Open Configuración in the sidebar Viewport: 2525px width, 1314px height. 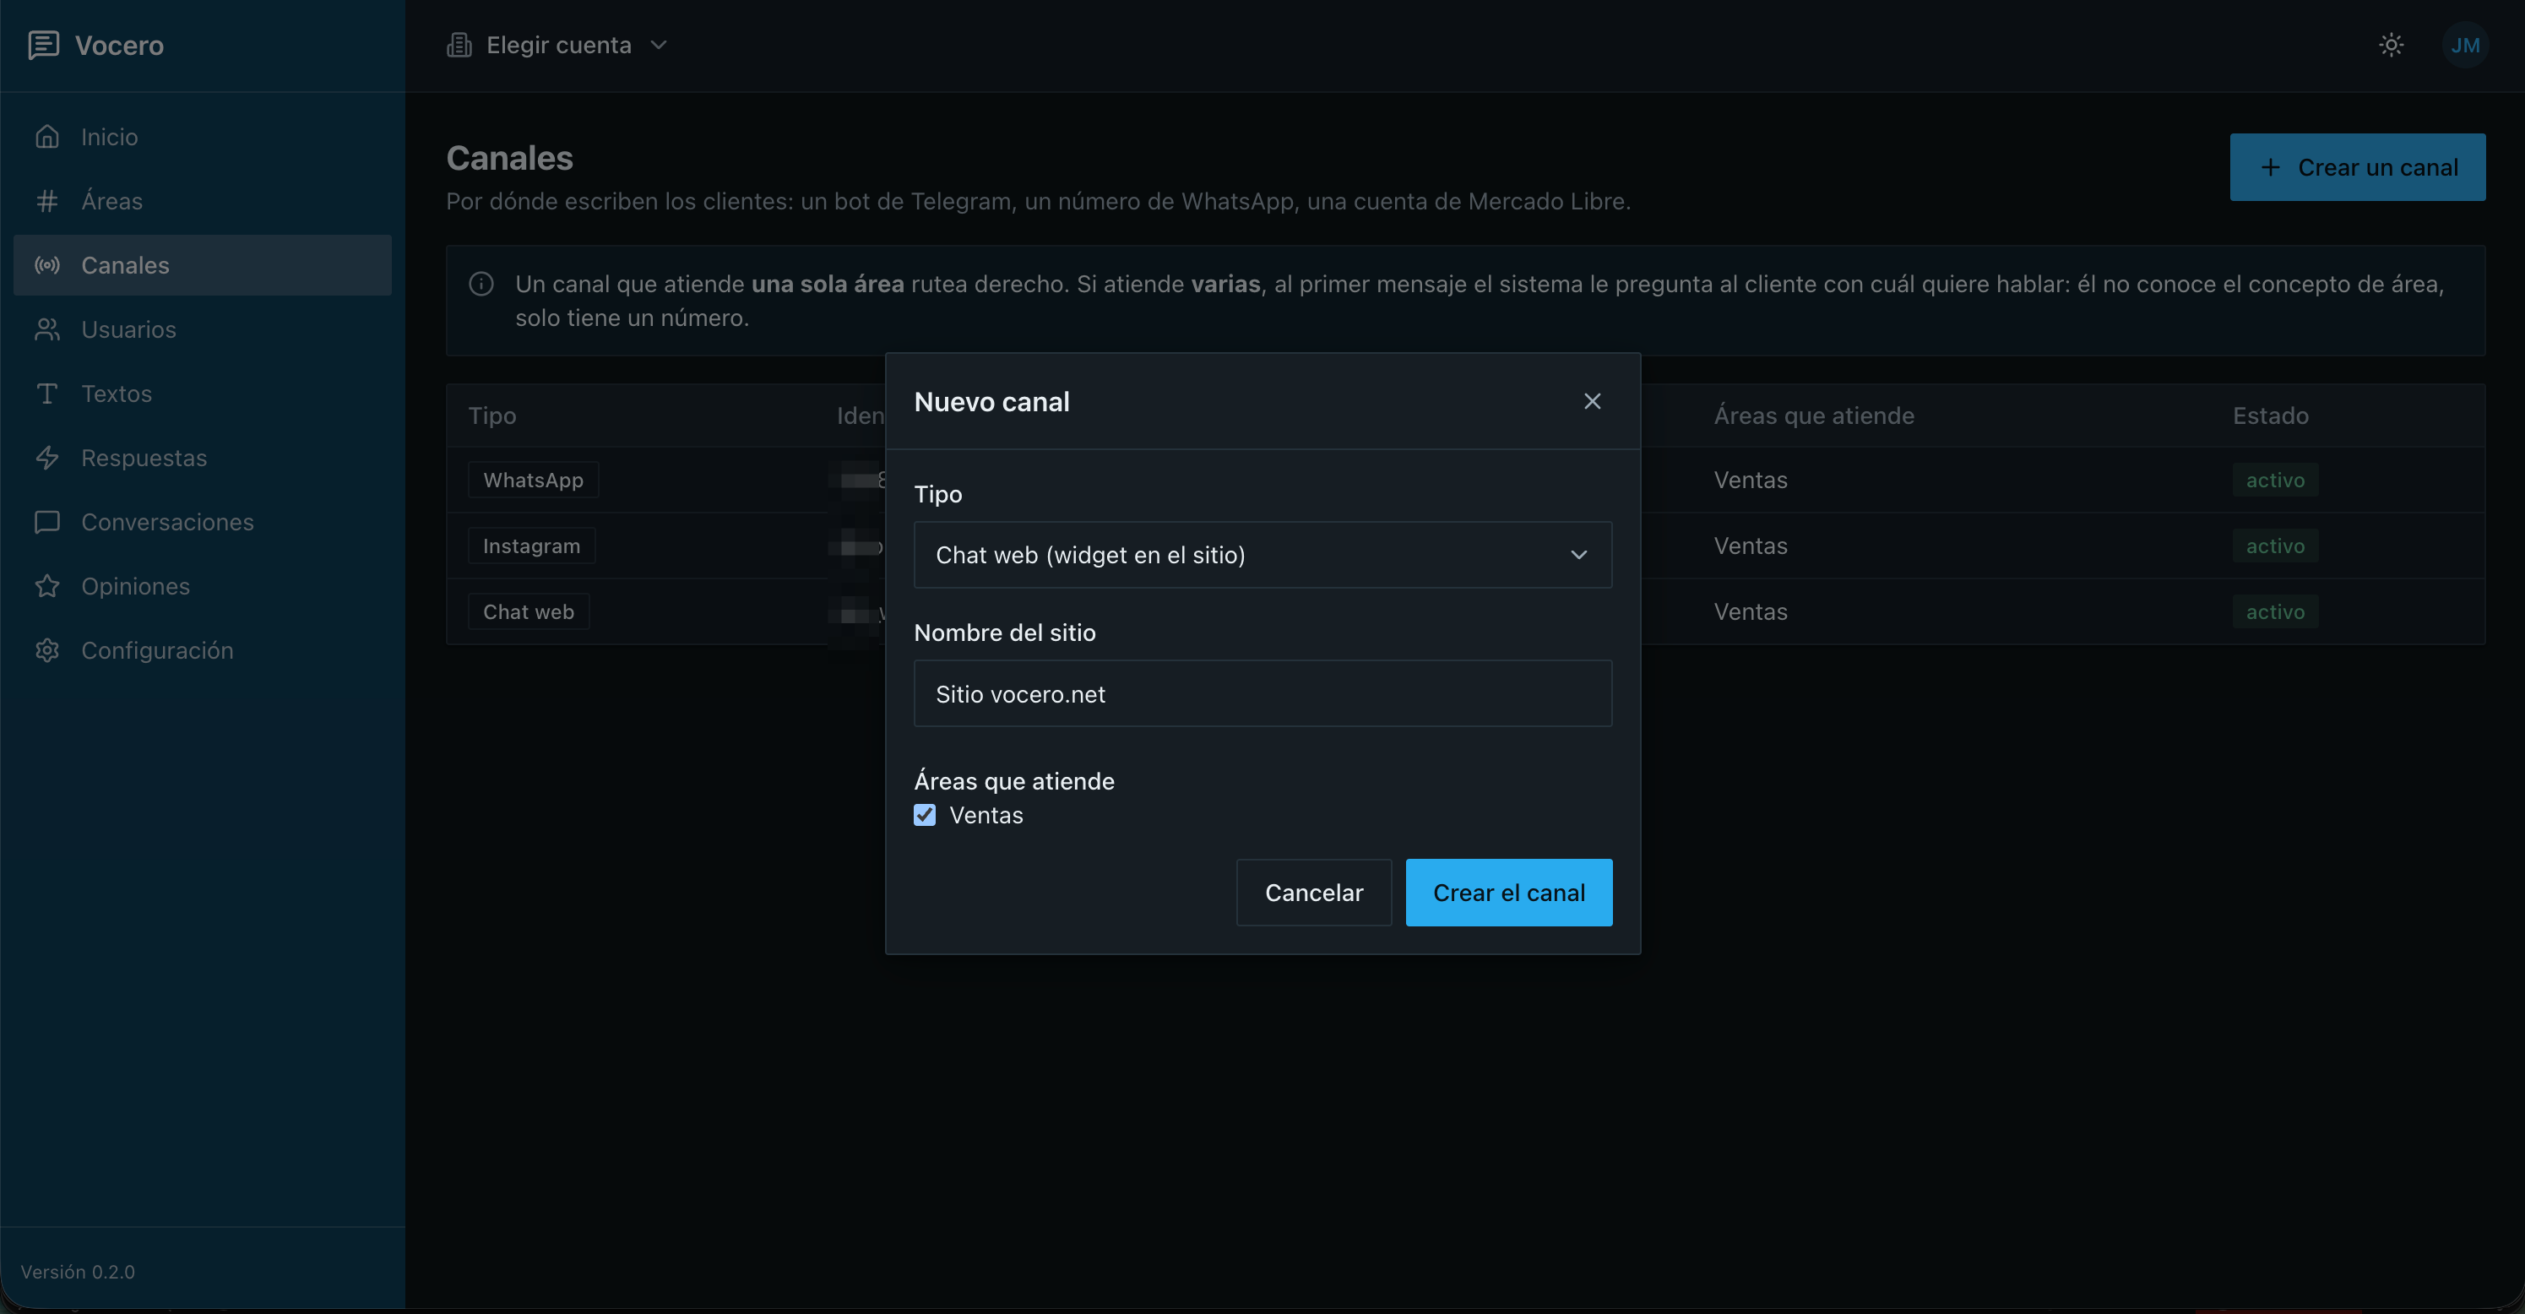(202, 649)
